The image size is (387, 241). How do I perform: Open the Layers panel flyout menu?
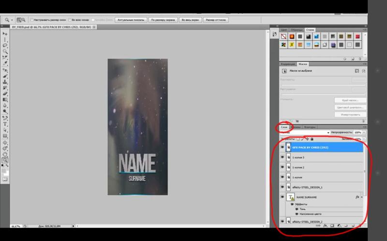365,127
